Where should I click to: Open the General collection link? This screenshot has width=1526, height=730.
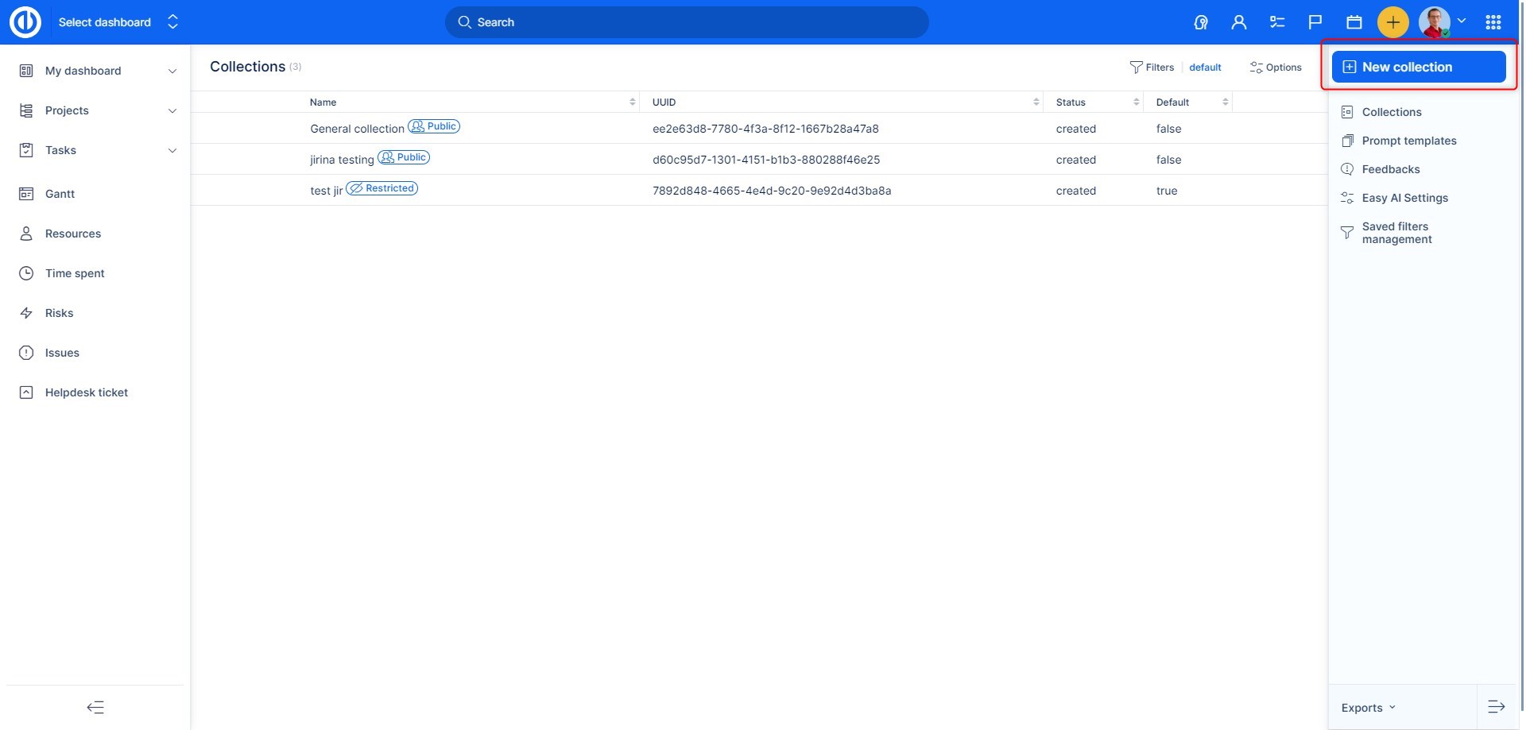(x=357, y=129)
